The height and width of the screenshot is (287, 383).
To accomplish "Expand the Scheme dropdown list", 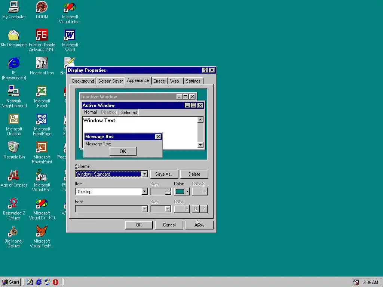I will (145, 174).
